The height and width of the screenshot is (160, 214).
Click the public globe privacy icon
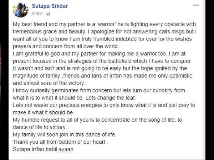[x=48, y=14]
